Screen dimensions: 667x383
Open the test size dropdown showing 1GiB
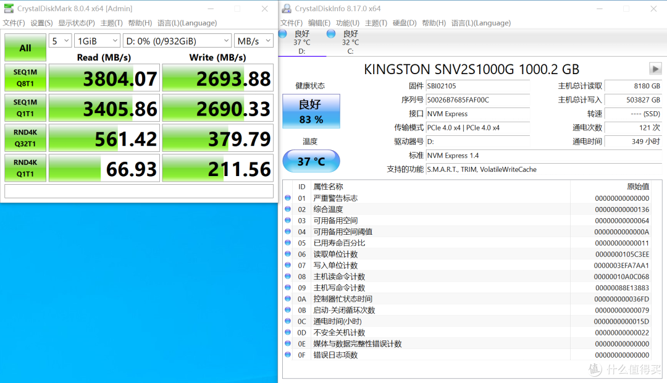tap(98, 41)
